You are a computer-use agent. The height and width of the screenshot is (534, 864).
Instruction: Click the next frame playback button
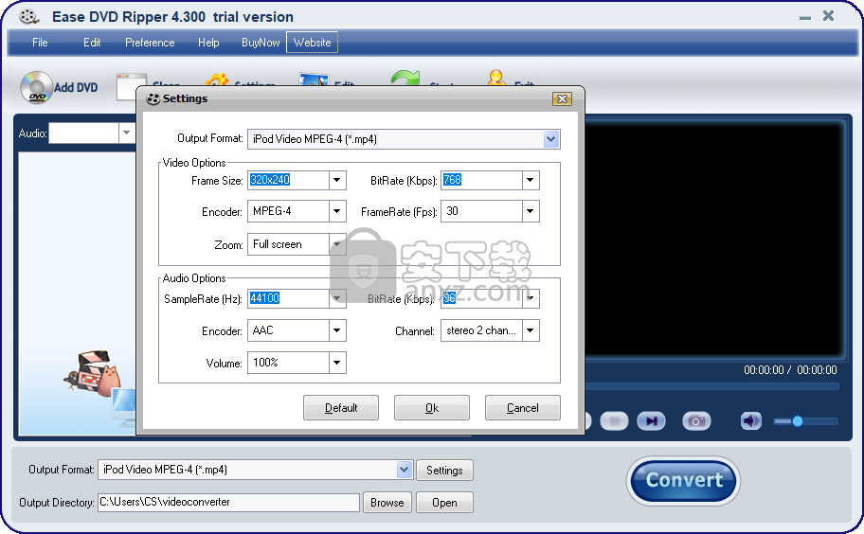(651, 421)
